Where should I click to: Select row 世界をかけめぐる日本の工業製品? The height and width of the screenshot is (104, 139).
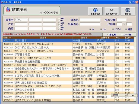68,100
